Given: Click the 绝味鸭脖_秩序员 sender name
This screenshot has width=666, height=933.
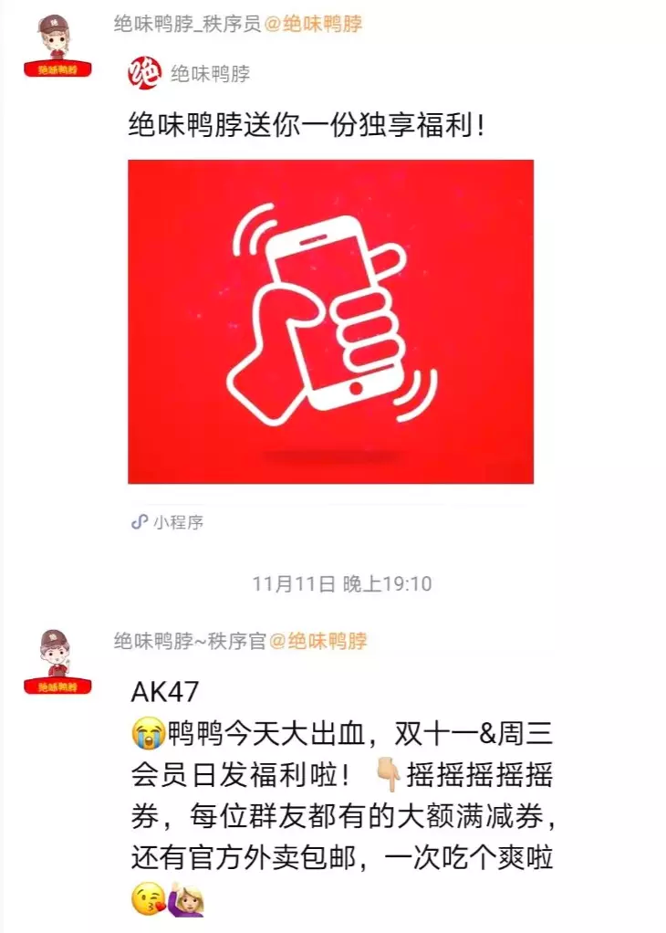Looking at the screenshot, I should (x=187, y=24).
